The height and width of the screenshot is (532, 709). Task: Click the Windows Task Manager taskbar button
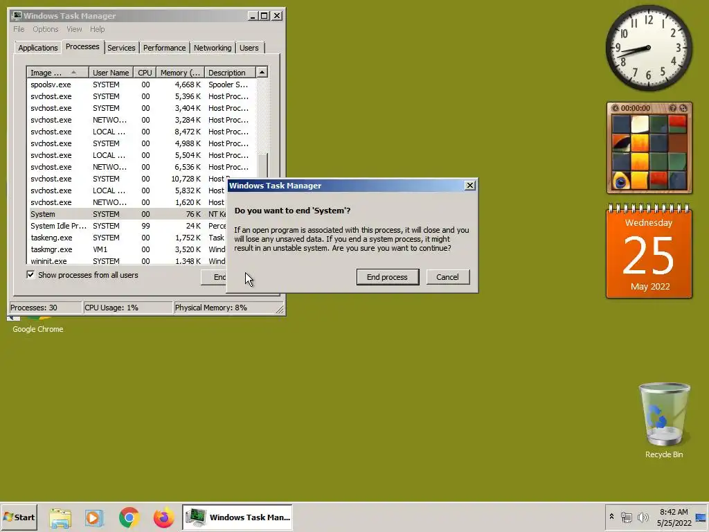click(237, 517)
